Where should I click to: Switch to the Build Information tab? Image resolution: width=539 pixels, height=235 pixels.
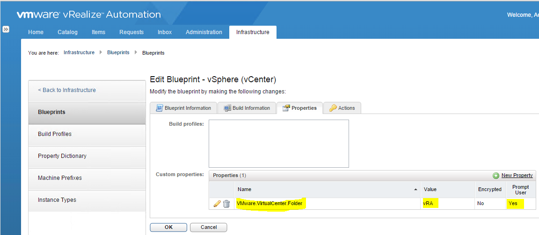tap(247, 108)
